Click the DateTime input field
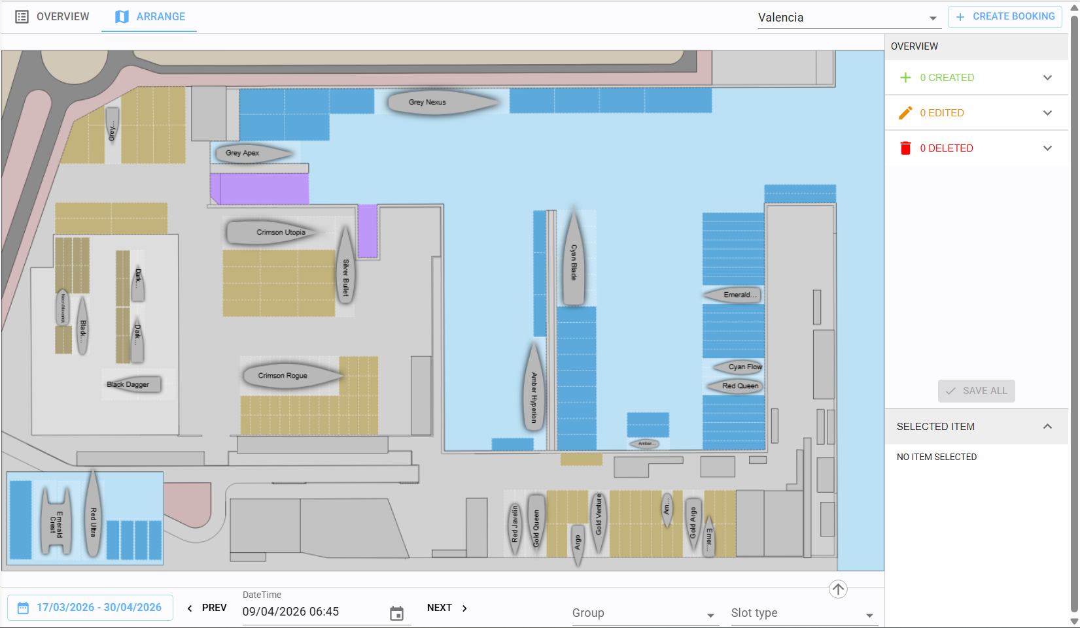This screenshot has width=1080, height=628. pyautogui.click(x=311, y=612)
